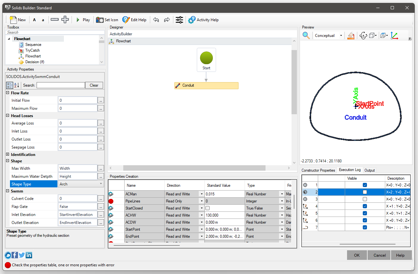418x274 pixels.
Task: Switch to Constructor Properties tab
Action: coord(318,170)
